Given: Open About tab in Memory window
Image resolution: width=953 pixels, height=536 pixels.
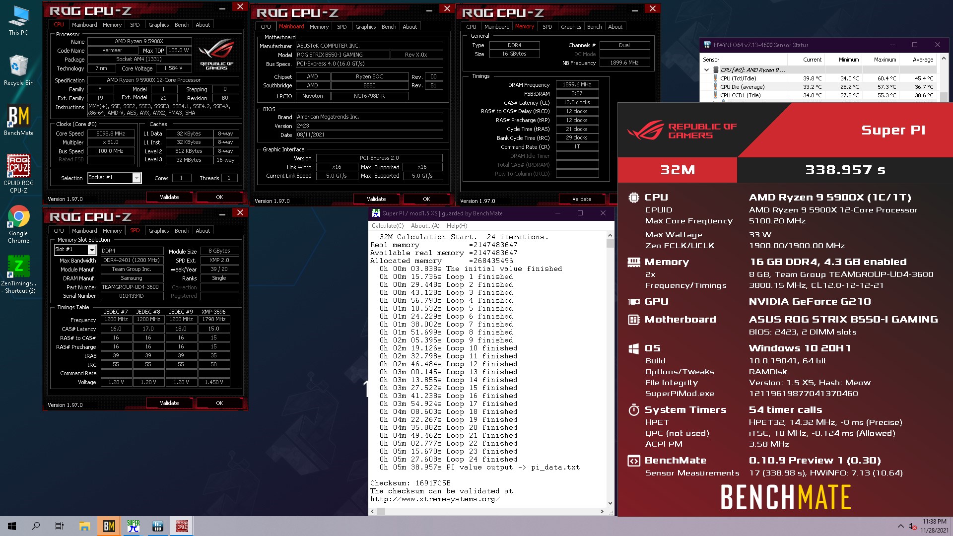Looking at the screenshot, I should [615, 27].
